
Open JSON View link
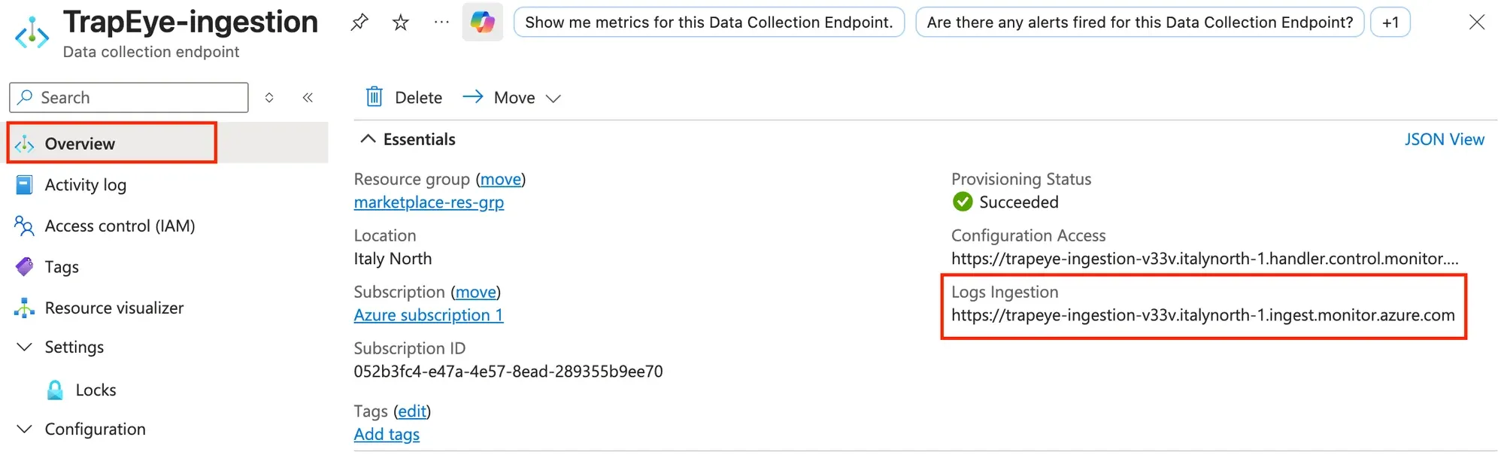coord(1444,139)
